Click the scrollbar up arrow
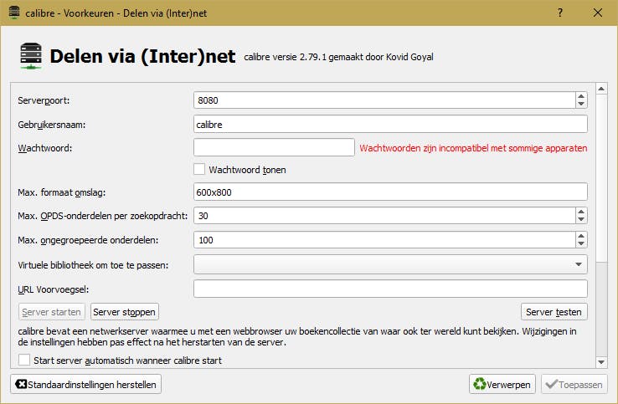The width and height of the screenshot is (618, 404). point(601,89)
